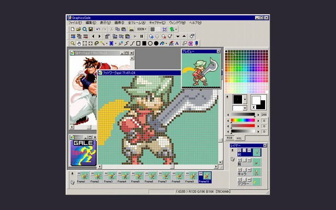Open the black primary color dropdown

coord(245,99)
